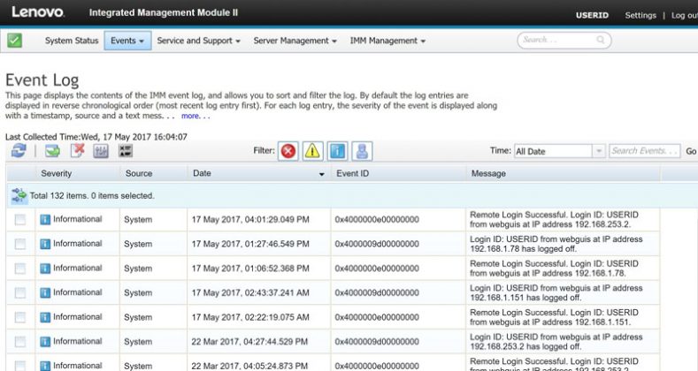
Task: Click date '17 May 2017, 01:06:52.368 PM'
Action: pyautogui.click(x=250, y=269)
